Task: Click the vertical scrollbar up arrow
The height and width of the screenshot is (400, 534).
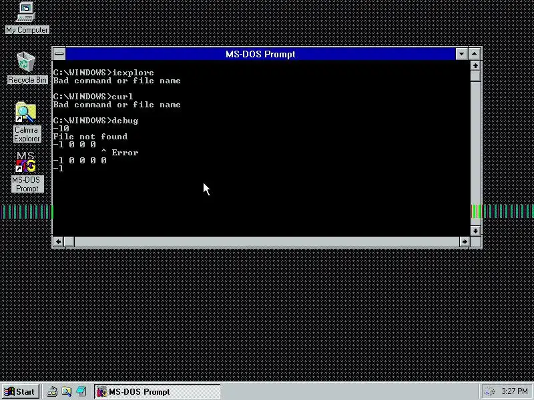Action: (x=475, y=65)
